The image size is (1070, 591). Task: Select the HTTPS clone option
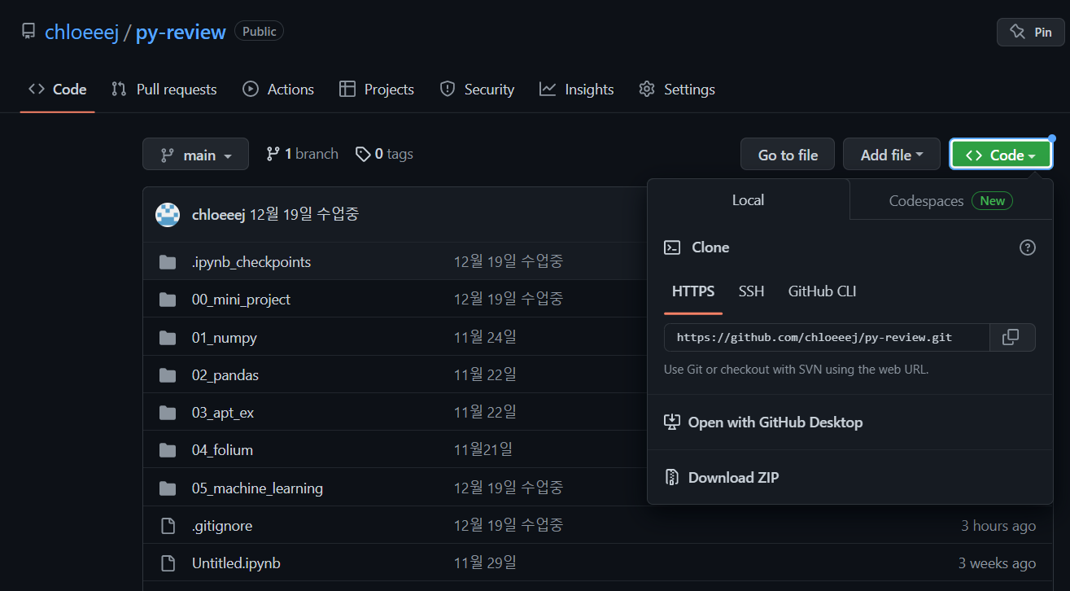(x=693, y=291)
